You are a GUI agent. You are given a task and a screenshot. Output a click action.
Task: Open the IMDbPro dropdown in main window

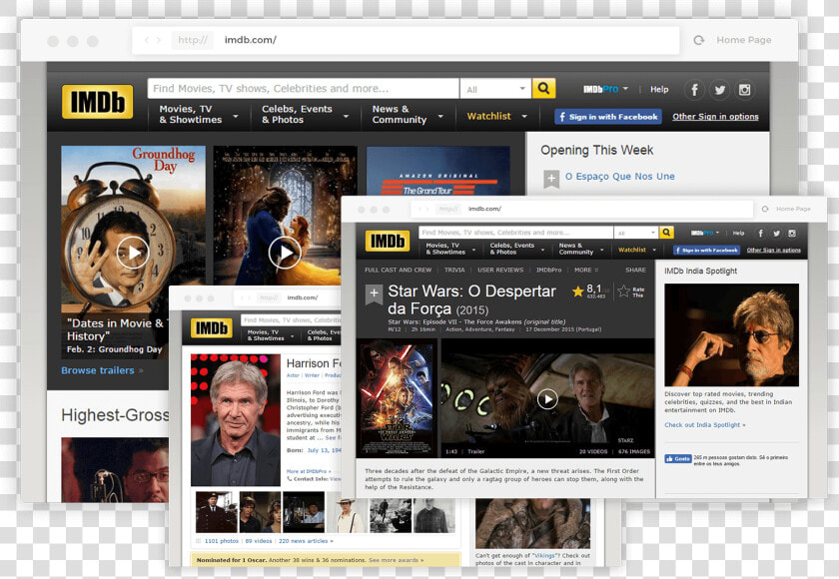pyautogui.click(x=605, y=89)
